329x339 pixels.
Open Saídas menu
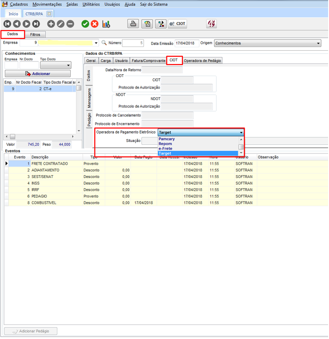(x=72, y=4)
